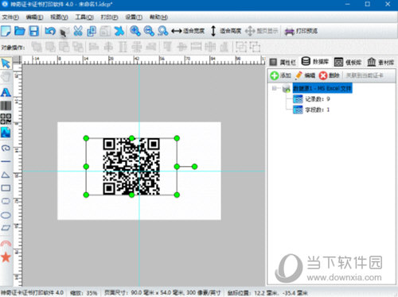Switch to the 属性栏 properties tab

[x=283, y=62]
